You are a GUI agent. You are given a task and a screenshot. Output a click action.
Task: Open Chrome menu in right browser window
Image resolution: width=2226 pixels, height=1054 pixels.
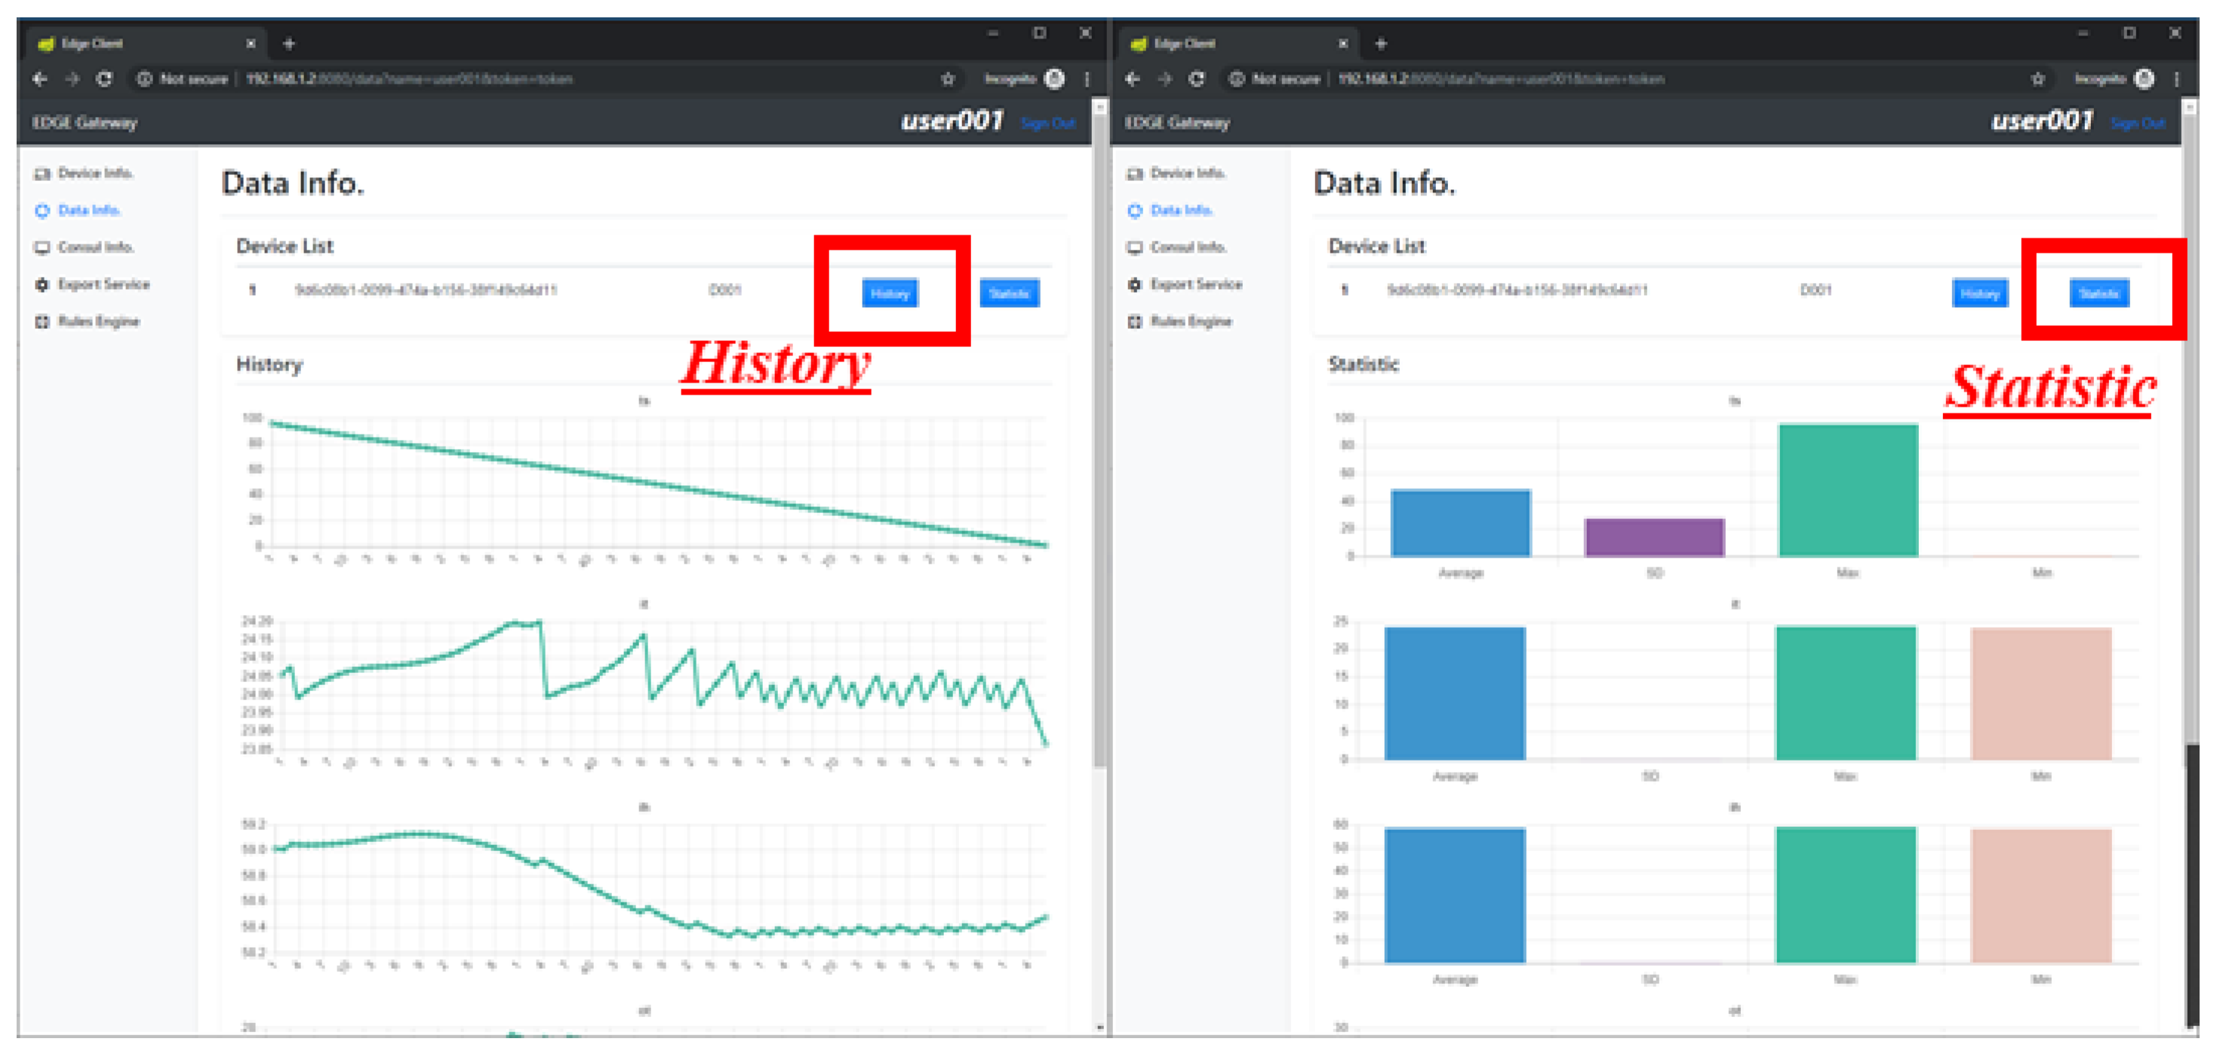point(2177,78)
